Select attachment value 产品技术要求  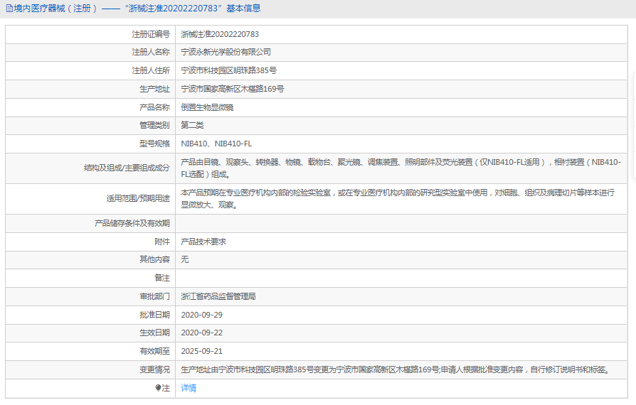point(203,242)
